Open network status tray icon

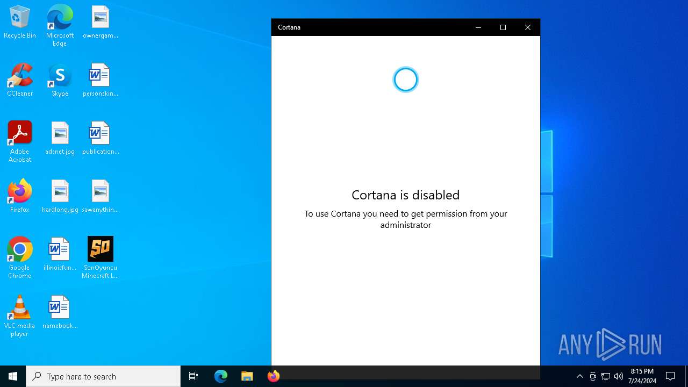606,376
